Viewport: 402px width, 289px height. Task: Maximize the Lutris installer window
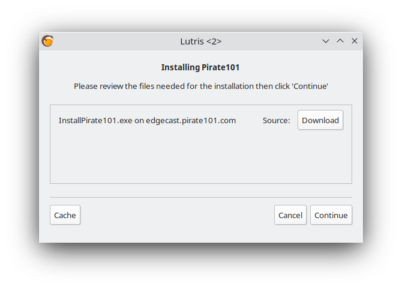340,41
